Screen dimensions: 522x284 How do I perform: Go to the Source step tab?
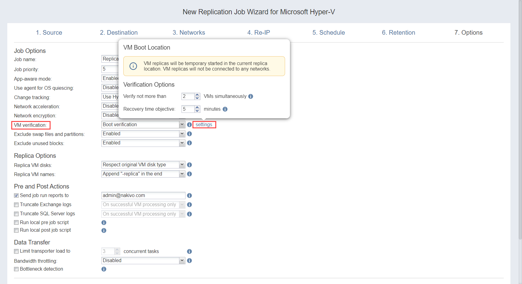click(x=49, y=33)
